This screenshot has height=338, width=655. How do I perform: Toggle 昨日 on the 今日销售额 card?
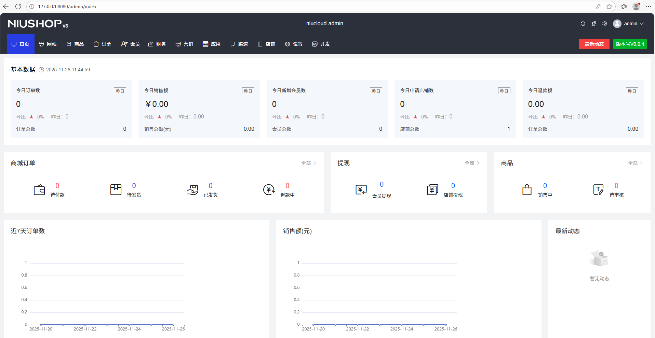(x=248, y=91)
